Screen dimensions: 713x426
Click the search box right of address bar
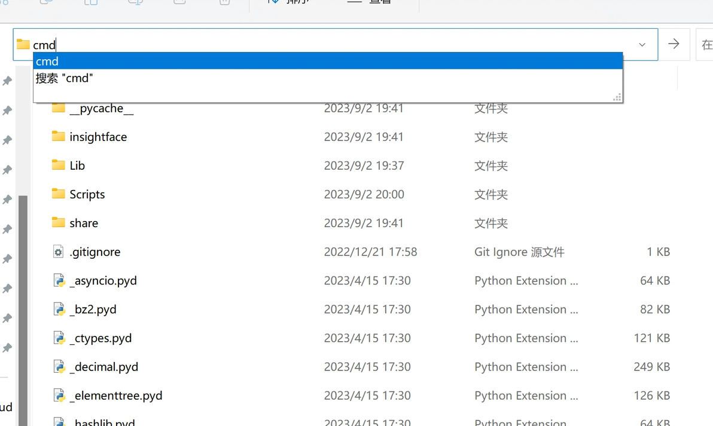click(706, 44)
